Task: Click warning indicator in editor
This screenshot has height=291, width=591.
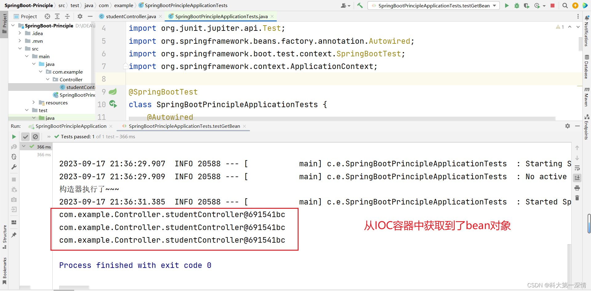Action: tap(560, 27)
